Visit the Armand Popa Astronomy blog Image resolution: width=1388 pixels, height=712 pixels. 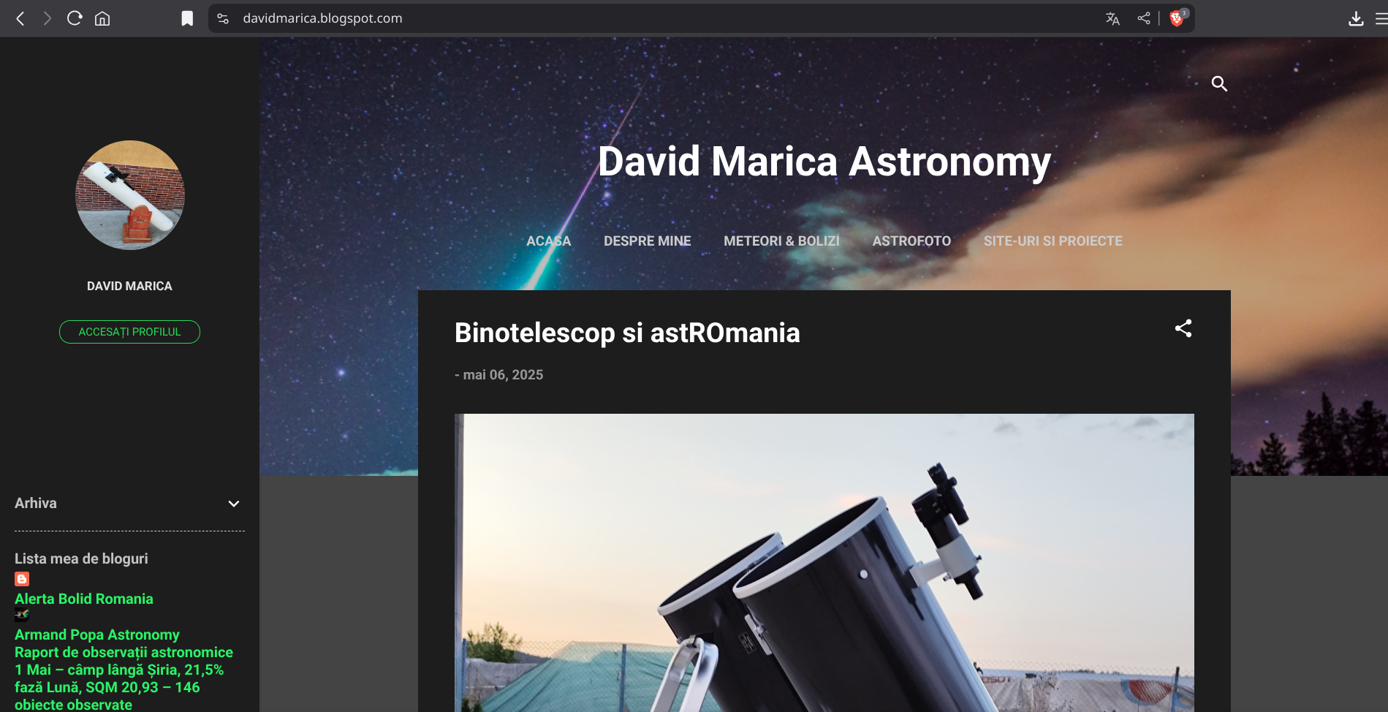click(x=97, y=635)
